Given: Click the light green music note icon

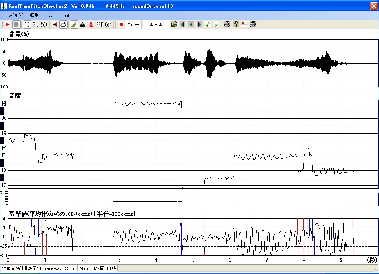Looking at the screenshot, I should (x=216, y=24).
